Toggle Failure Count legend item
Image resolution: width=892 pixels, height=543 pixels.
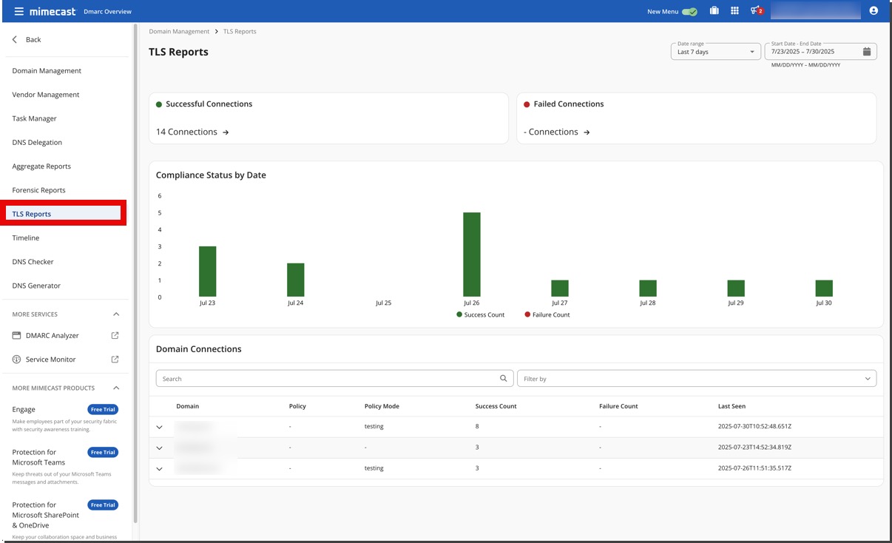pyautogui.click(x=547, y=314)
